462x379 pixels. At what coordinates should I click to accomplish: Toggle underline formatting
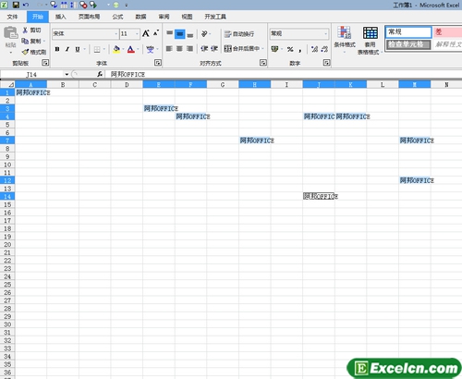coord(78,49)
